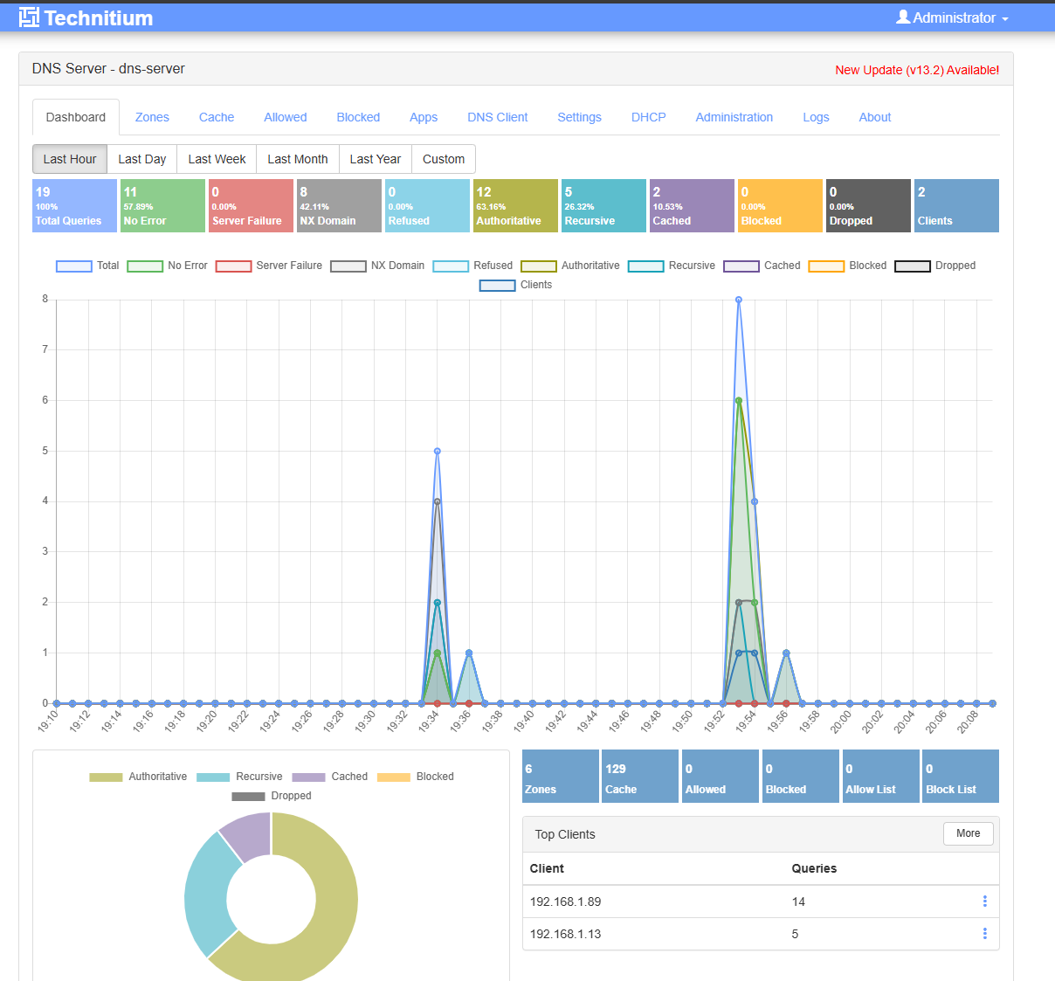Toggle the NX Domain series in legend
Image resolution: width=1055 pixels, height=981 pixels.
pos(377,266)
